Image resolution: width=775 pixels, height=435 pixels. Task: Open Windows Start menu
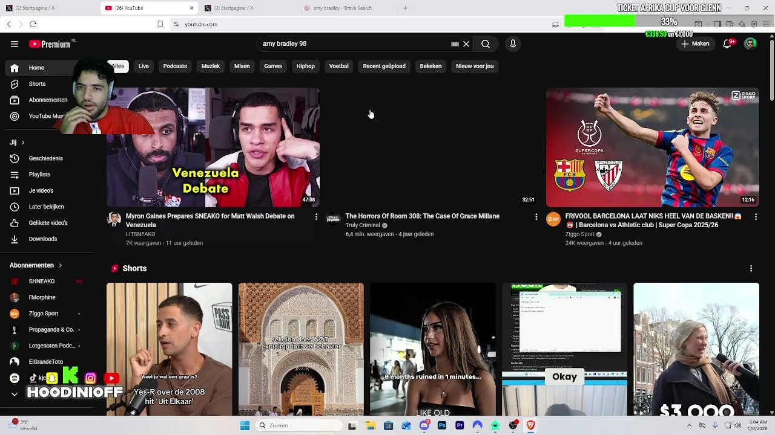pyautogui.click(x=245, y=426)
